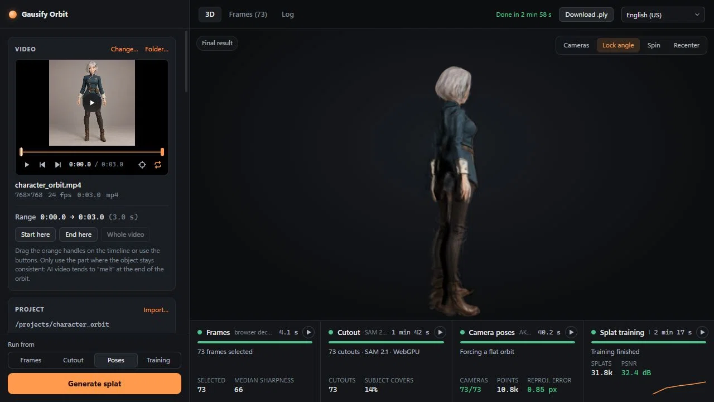Click the orange Gausify Orbit logo dot
Image resolution: width=714 pixels, height=402 pixels.
click(x=13, y=15)
